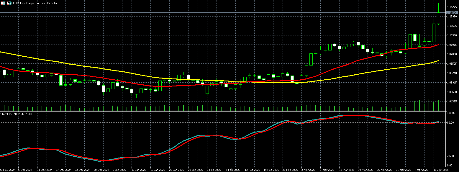459x172 pixels.
Task: Select the right end of the red moving average
Action: click(438, 45)
